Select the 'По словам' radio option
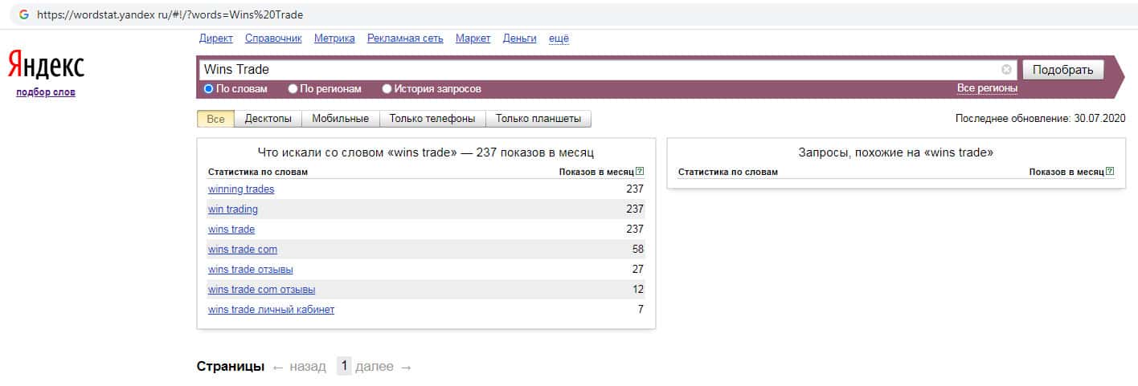 209,89
